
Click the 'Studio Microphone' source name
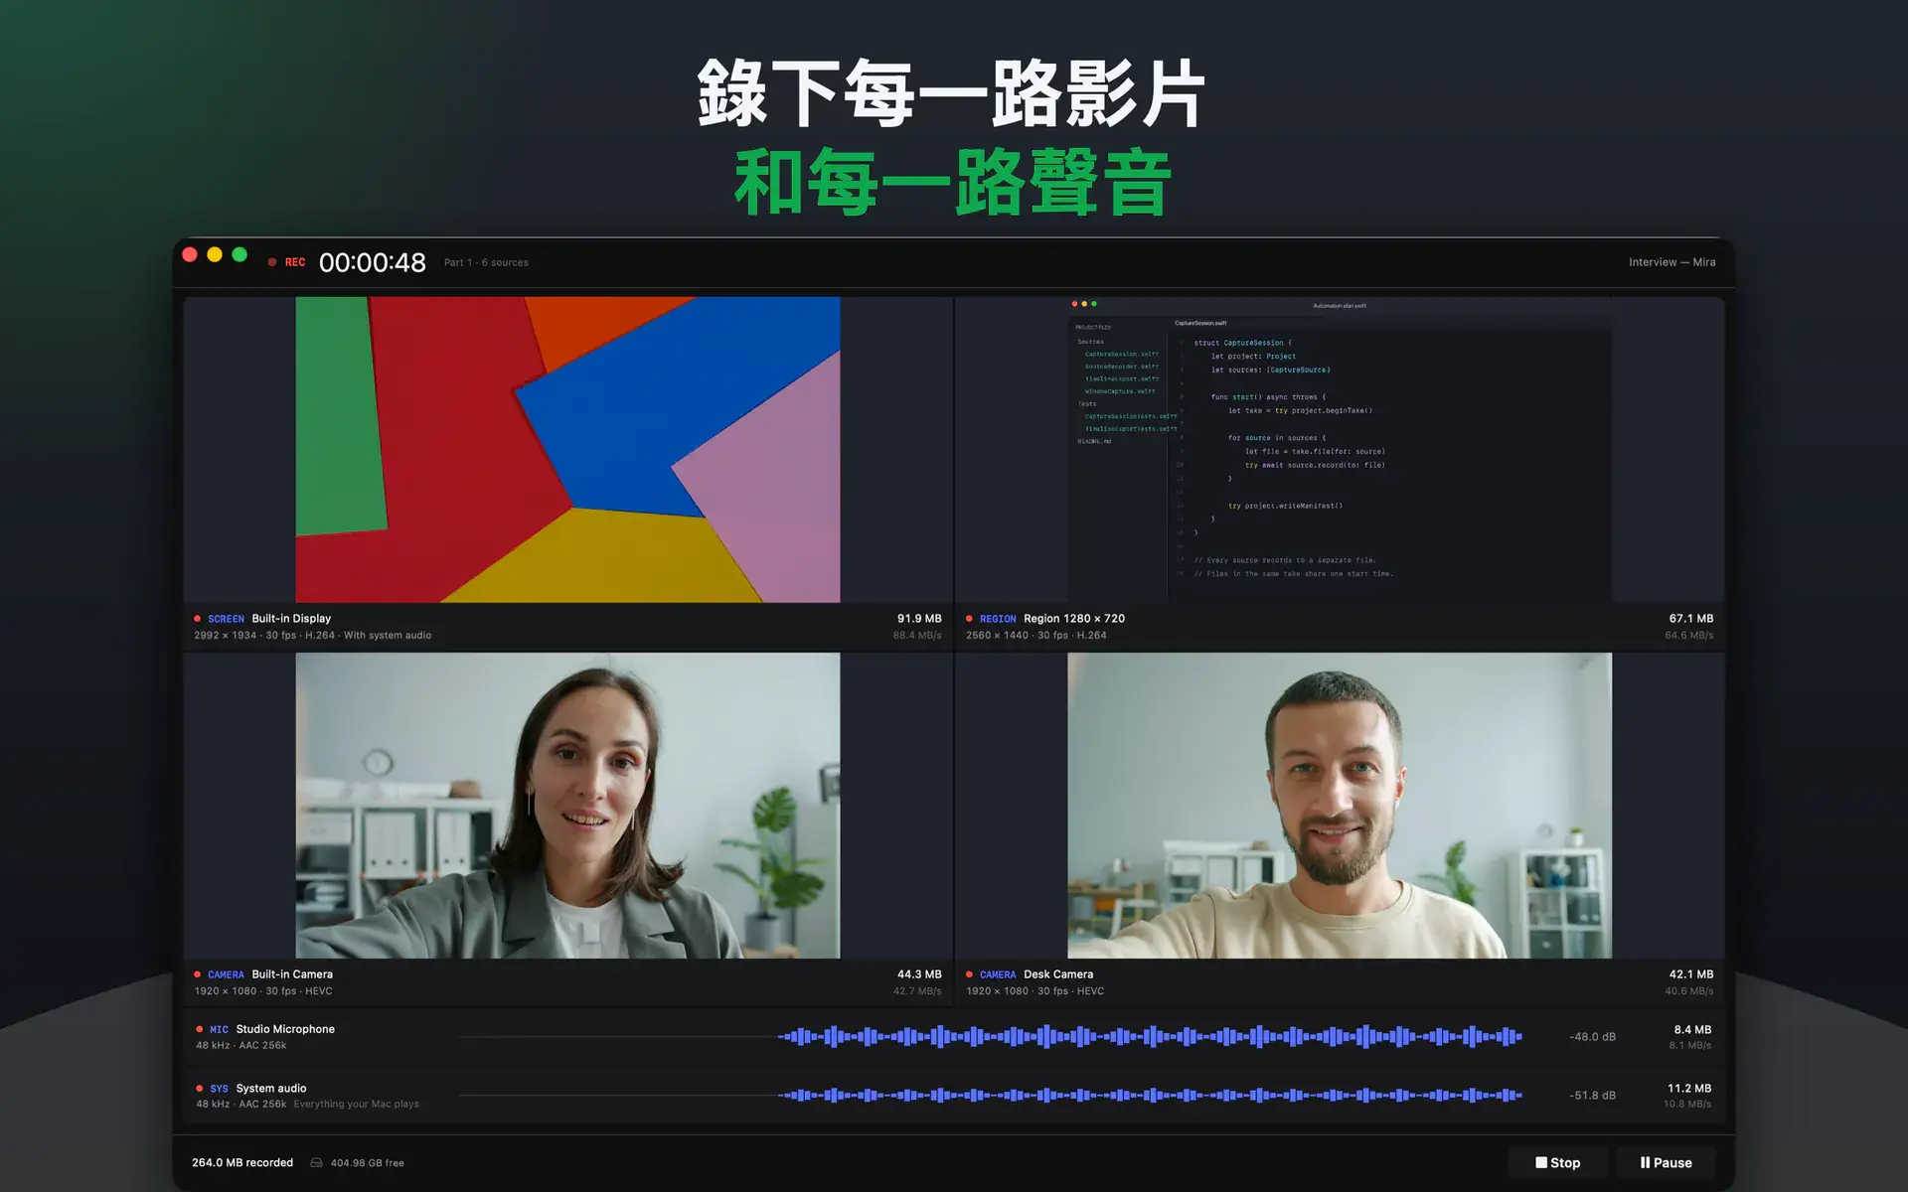tap(285, 1029)
